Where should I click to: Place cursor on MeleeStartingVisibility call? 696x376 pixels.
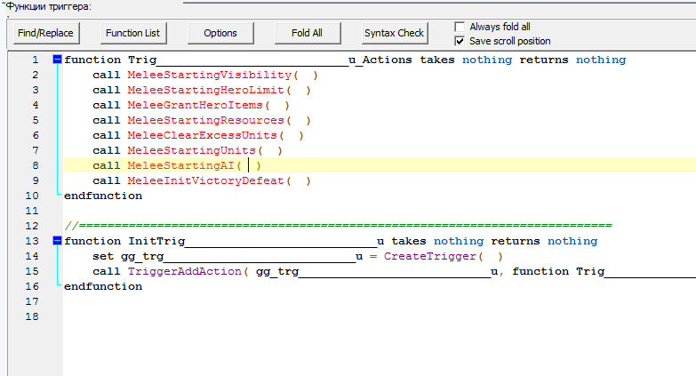(209, 75)
